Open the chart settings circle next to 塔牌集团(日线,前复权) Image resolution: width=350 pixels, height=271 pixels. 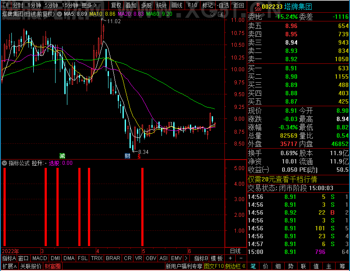tap(59, 14)
